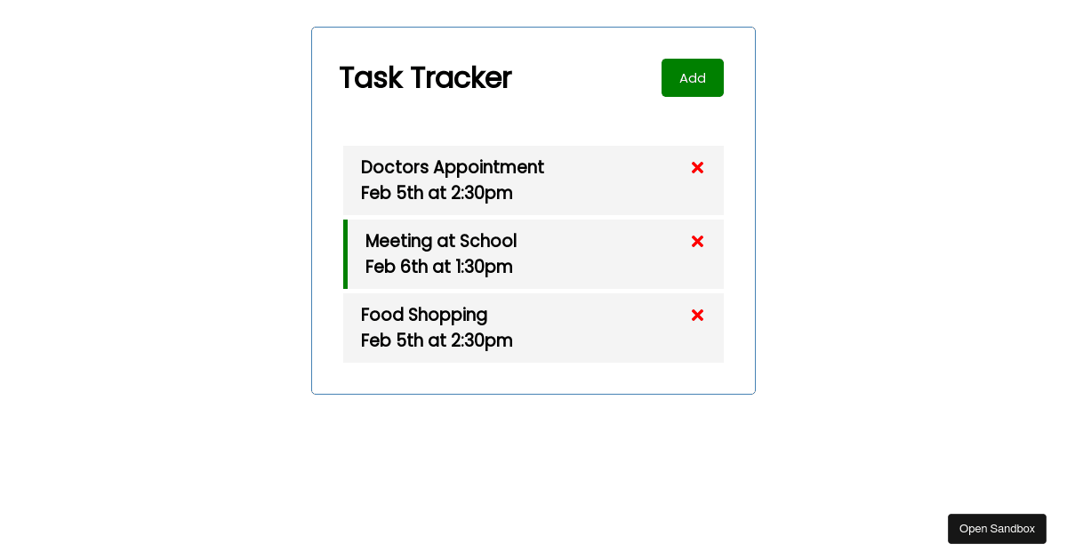1067x560 pixels.
Task: Click the date text under Meeting at School
Action: [438, 267]
